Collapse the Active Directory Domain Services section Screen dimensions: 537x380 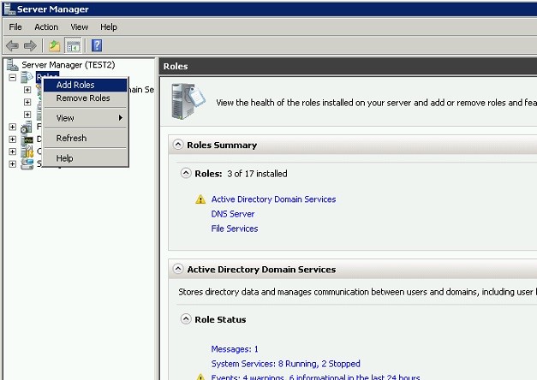coord(178,269)
